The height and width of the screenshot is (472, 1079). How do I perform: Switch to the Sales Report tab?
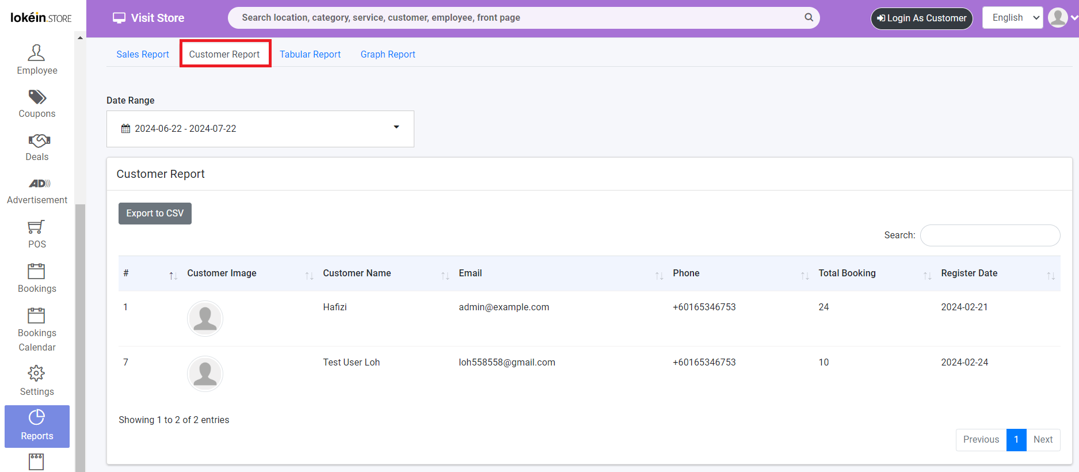tap(143, 54)
